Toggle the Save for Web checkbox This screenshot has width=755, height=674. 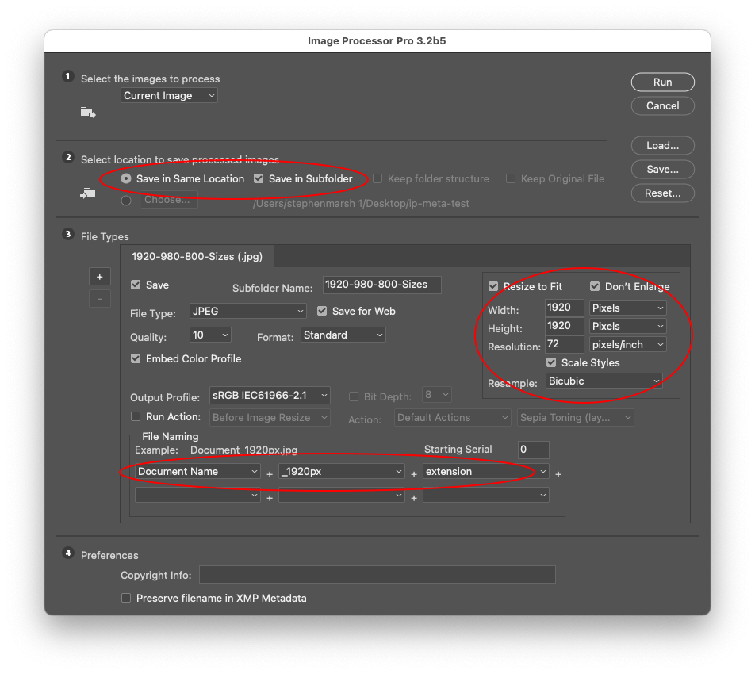[x=322, y=311]
